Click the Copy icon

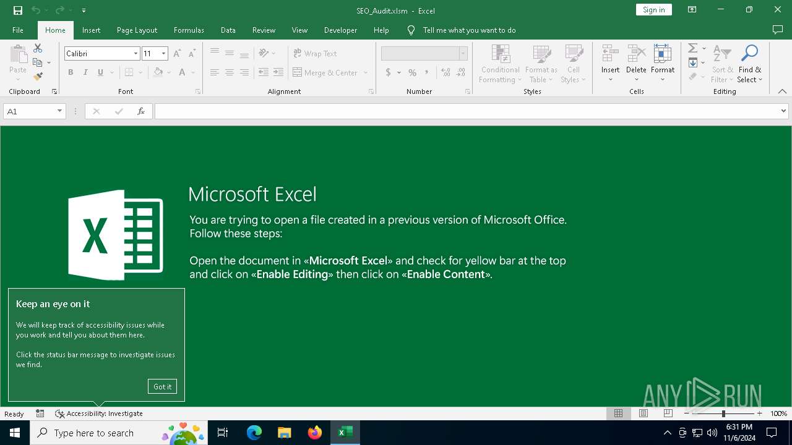tap(38, 62)
